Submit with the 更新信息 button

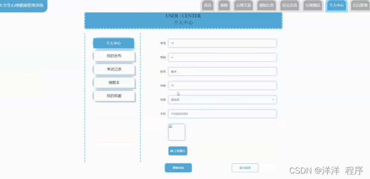pyautogui.click(x=178, y=168)
